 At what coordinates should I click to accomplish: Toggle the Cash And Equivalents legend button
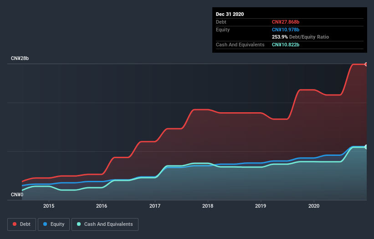pos(105,224)
